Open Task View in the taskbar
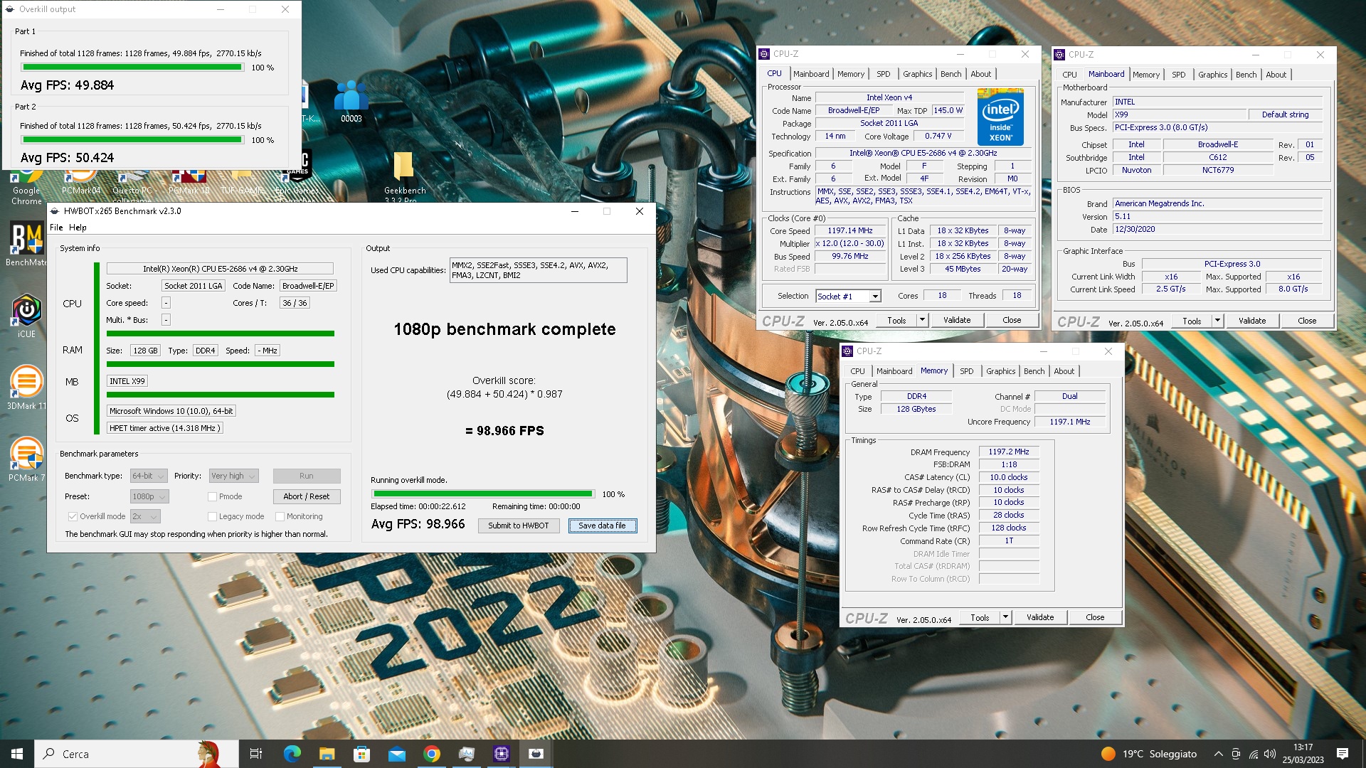Viewport: 1366px width, 768px height. click(256, 754)
